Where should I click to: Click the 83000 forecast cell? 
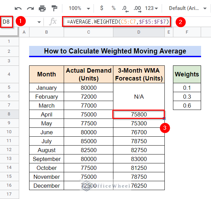click(139, 159)
